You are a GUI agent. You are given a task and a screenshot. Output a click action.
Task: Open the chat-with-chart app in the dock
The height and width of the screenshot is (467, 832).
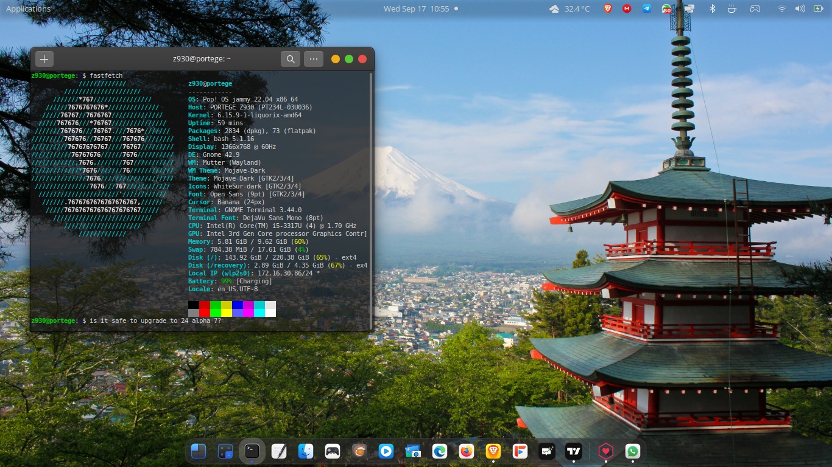coord(546,451)
